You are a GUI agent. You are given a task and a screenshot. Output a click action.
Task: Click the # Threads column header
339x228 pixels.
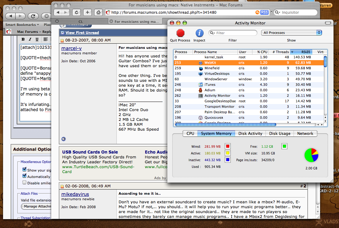tap(279, 52)
